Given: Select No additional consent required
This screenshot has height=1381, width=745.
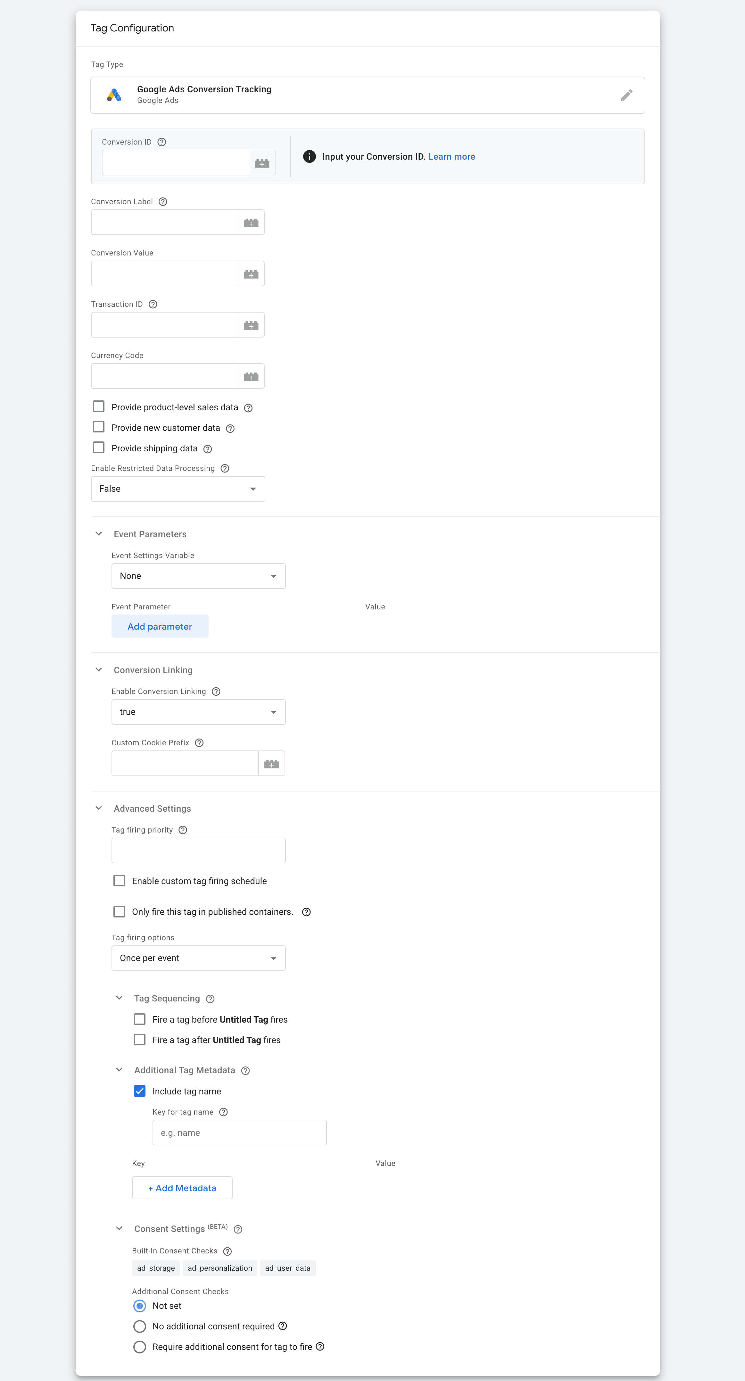Looking at the screenshot, I should click(140, 1326).
